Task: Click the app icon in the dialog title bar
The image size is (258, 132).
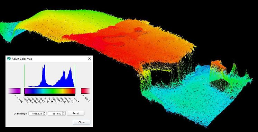Action: (9, 59)
